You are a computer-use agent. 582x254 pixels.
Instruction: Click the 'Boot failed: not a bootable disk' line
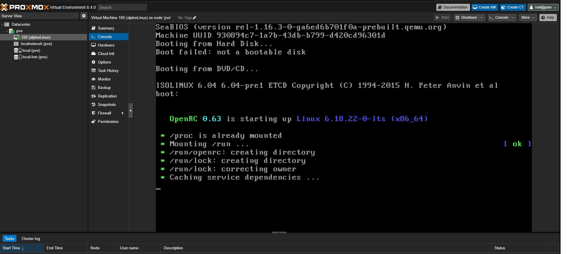click(x=231, y=52)
